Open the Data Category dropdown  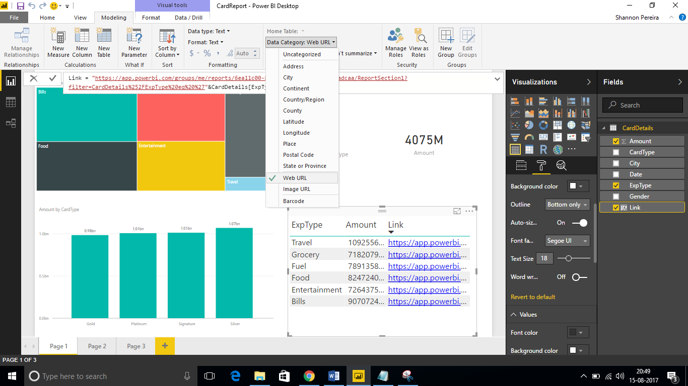[301, 43]
